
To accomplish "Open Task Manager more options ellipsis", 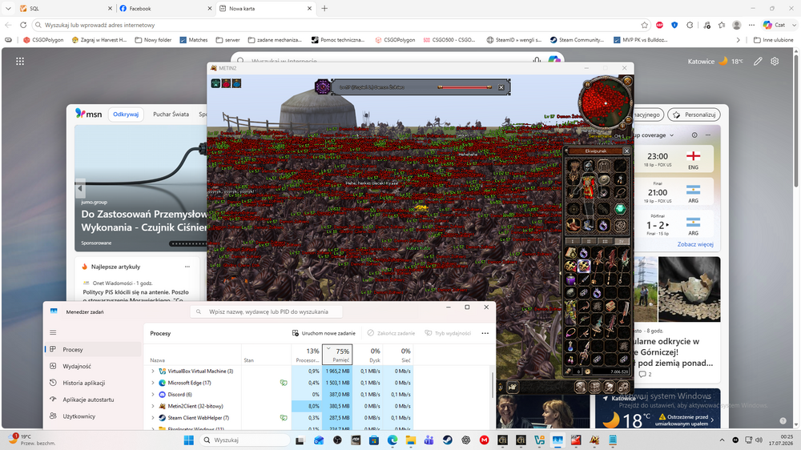I will point(485,333).
